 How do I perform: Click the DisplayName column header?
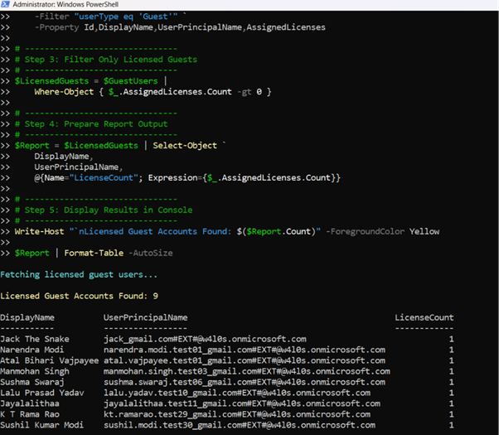(x=27, y=317)
